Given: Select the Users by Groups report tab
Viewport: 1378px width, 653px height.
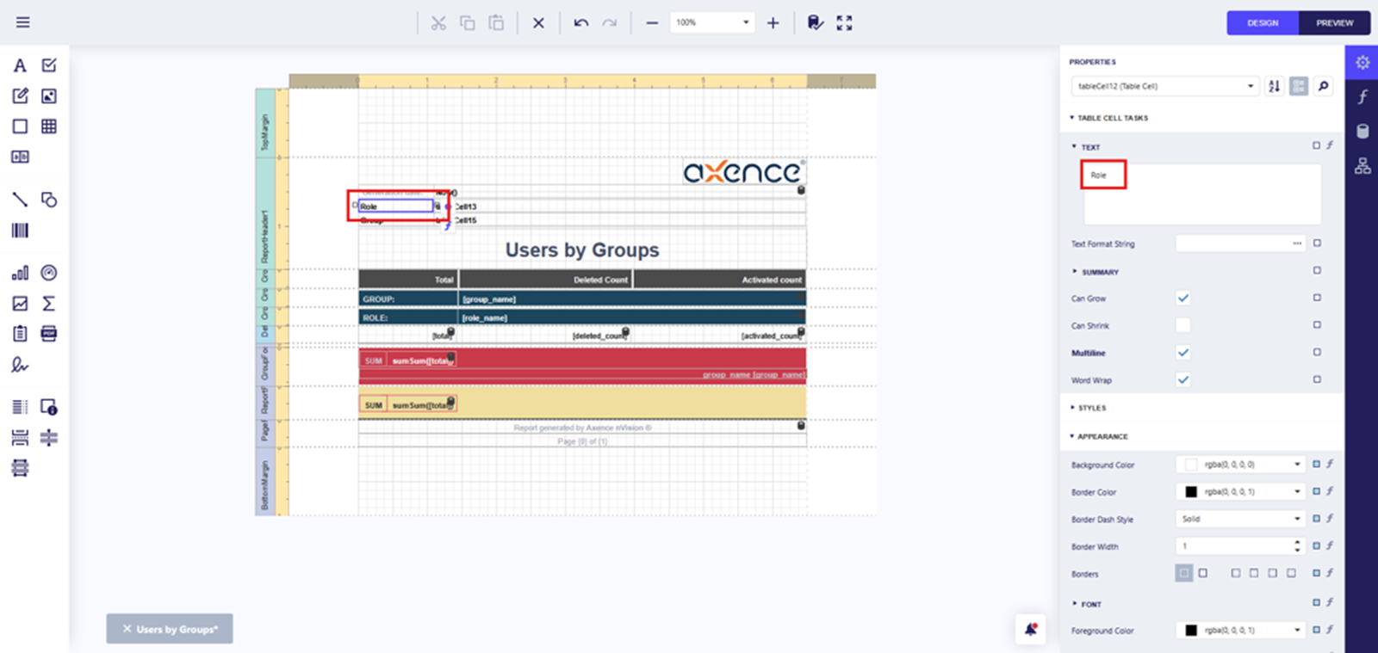Looking at the screenshot, I should (x=177, y=629).
